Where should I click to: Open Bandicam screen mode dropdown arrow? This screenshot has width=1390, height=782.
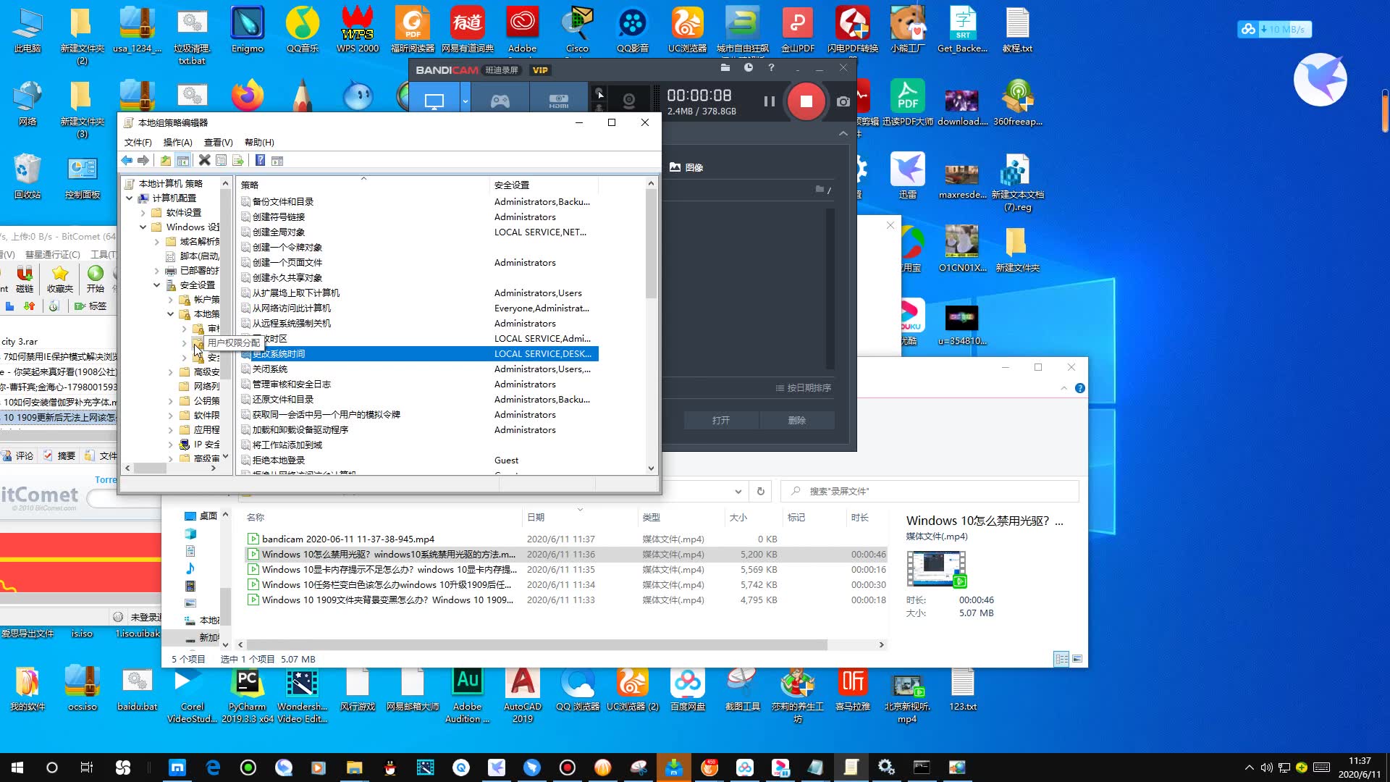(466, 101)
